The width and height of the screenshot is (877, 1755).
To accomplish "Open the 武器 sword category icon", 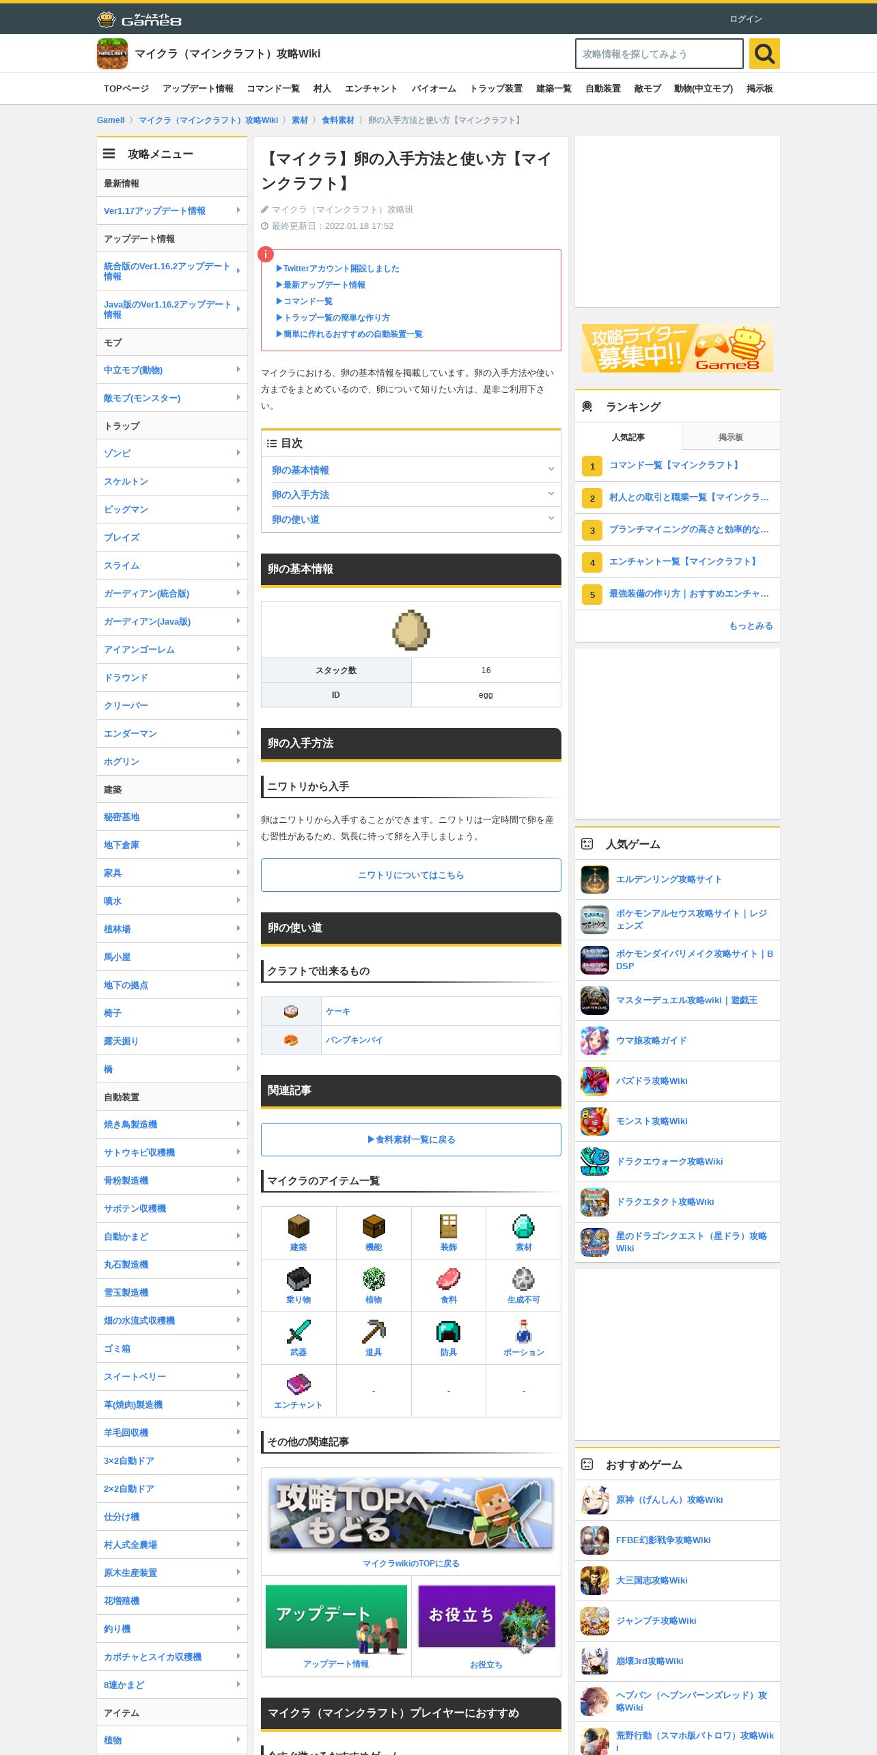I will tap(298, 1331).
